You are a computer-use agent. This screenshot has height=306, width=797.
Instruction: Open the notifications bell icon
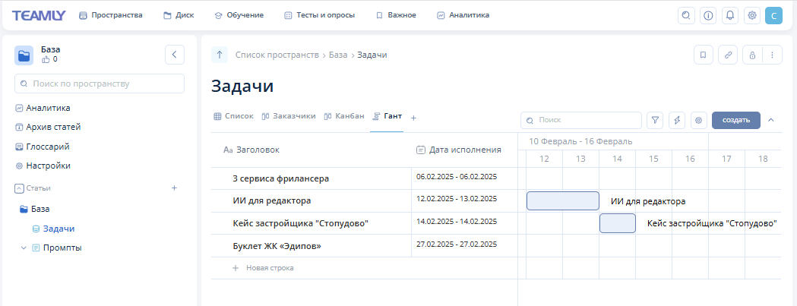(730, 15)
